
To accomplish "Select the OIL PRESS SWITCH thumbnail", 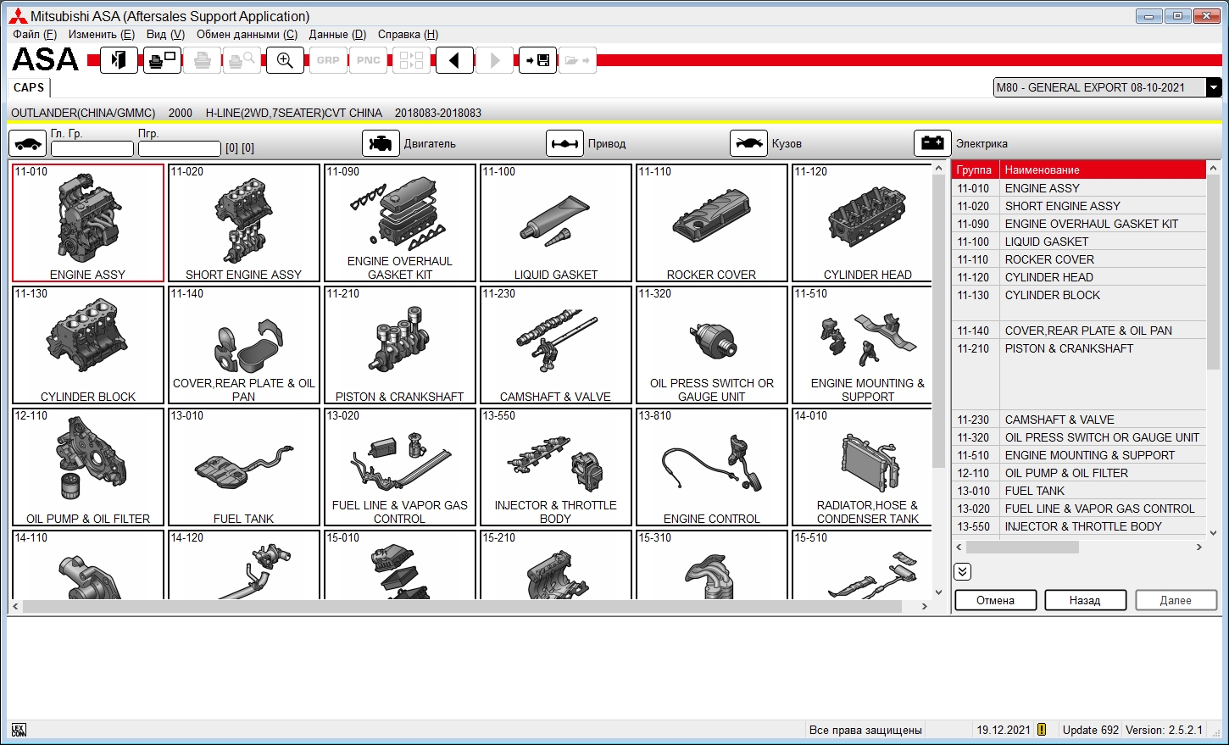I will pos(712,345).
